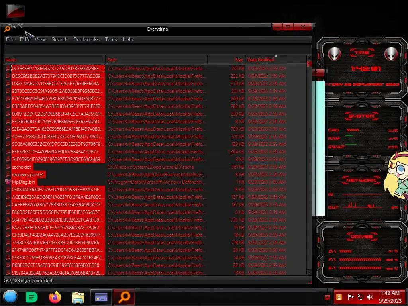Open the View menu

pos(40,39)
